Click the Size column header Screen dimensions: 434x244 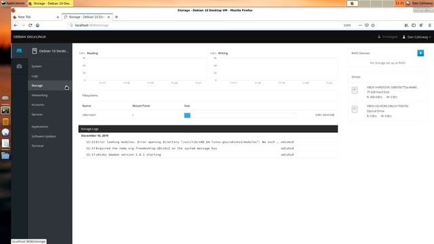pyautogui.click(x=187, y=106)
